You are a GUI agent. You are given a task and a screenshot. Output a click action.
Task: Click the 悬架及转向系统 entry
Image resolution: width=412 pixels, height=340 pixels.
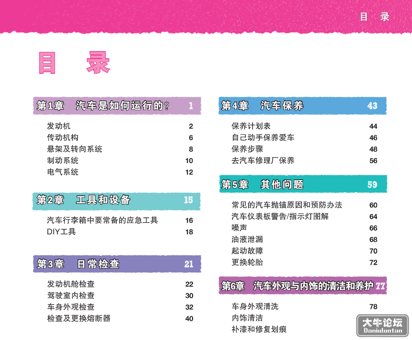74,149
